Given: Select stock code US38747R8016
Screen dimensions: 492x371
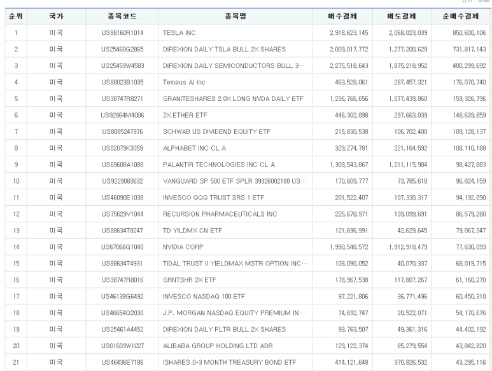Looking at the screenshot, I should tap(122, 280).
